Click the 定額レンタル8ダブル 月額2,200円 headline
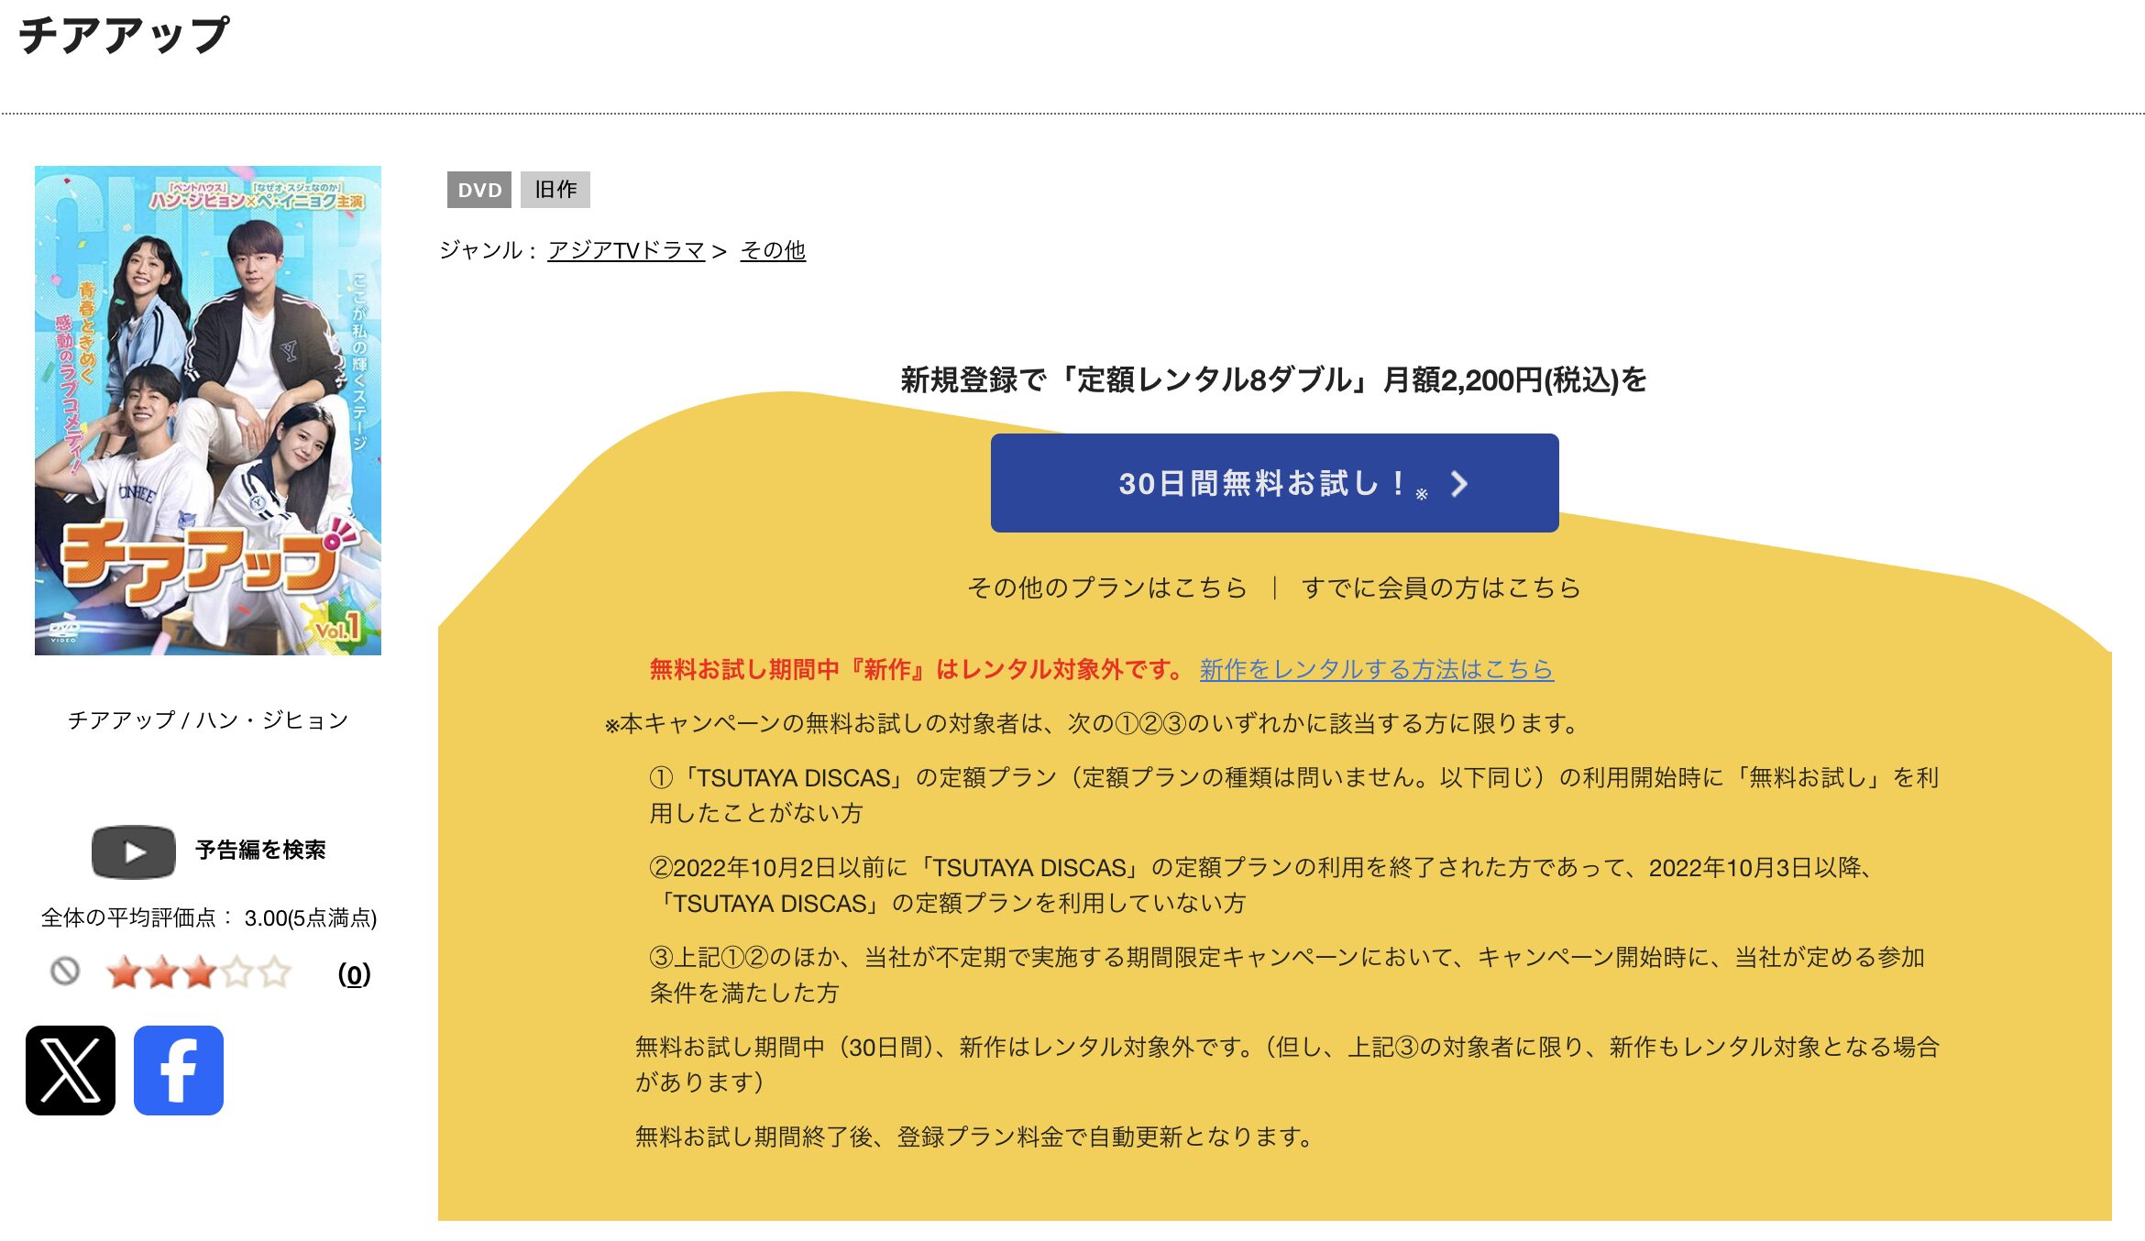 pyautogui.click(x=1274, y=379)
